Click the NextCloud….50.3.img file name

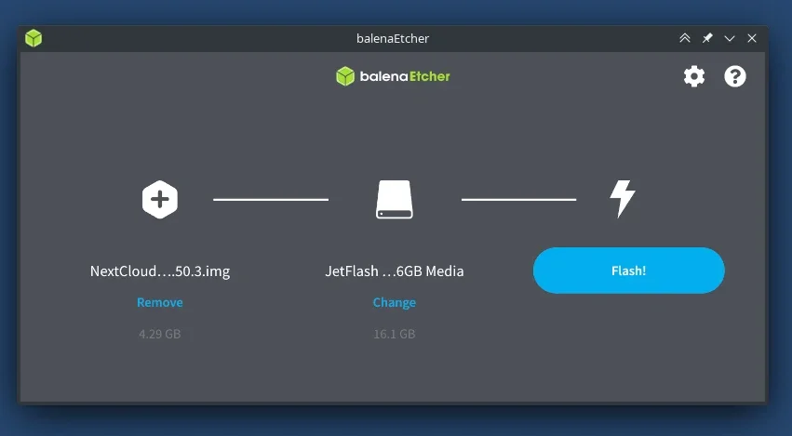coord(160,271)
